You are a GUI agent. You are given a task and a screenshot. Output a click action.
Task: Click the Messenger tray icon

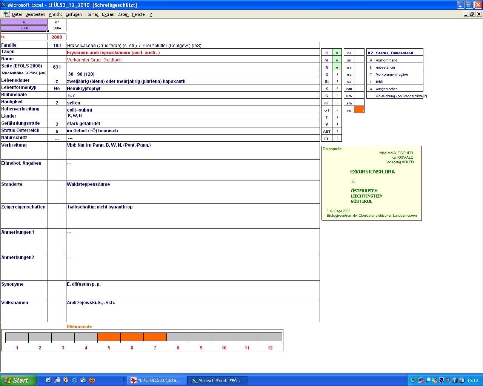pyautogui.click(x=435, y=380)
